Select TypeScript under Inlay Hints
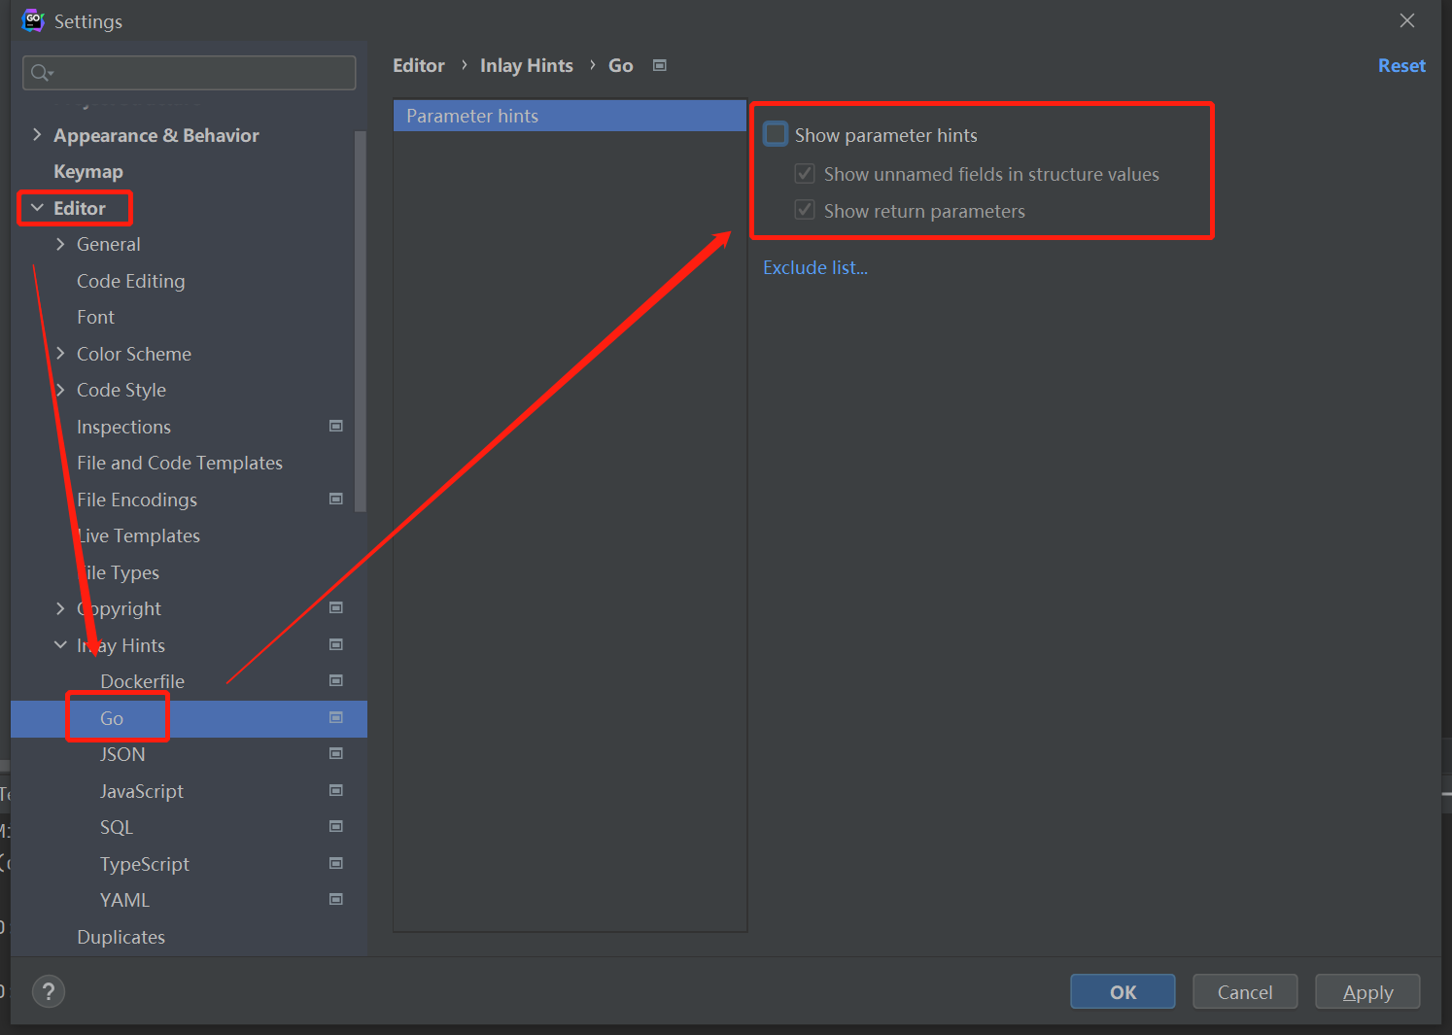Viewport: 1452px width, 1035px height. (x=145, y=864)
